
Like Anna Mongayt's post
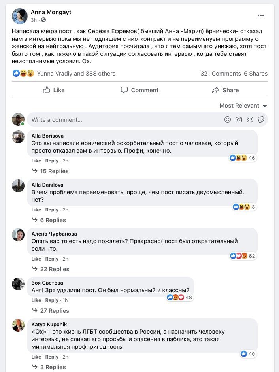tap(54, 90)
